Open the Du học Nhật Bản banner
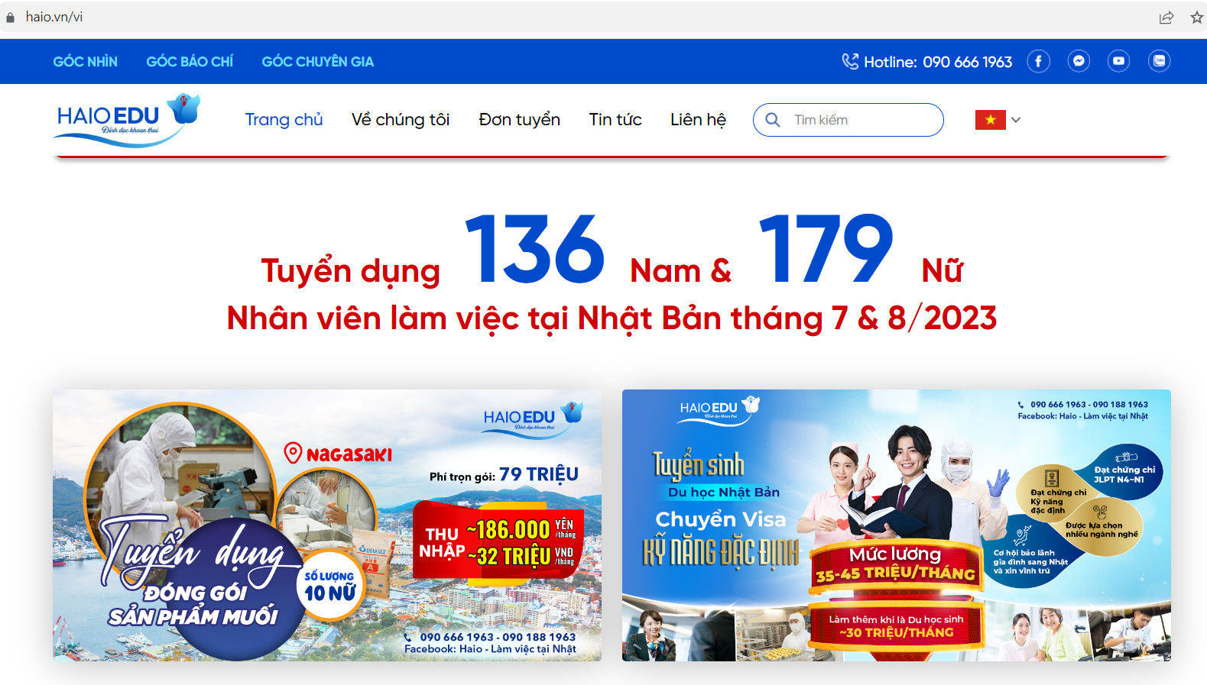This screenshot has height=685, width=1207. pos(897,525)
